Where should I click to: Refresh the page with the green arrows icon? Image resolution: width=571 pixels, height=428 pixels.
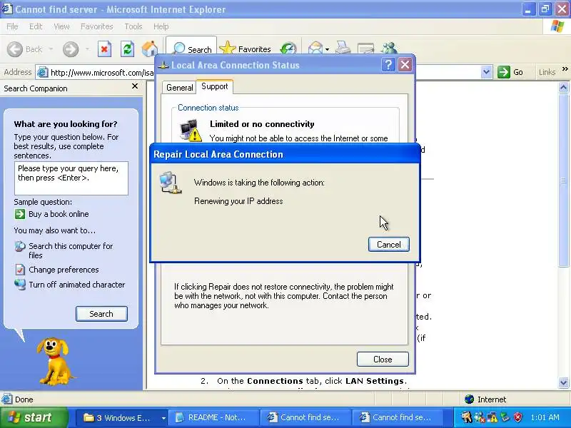127,49
